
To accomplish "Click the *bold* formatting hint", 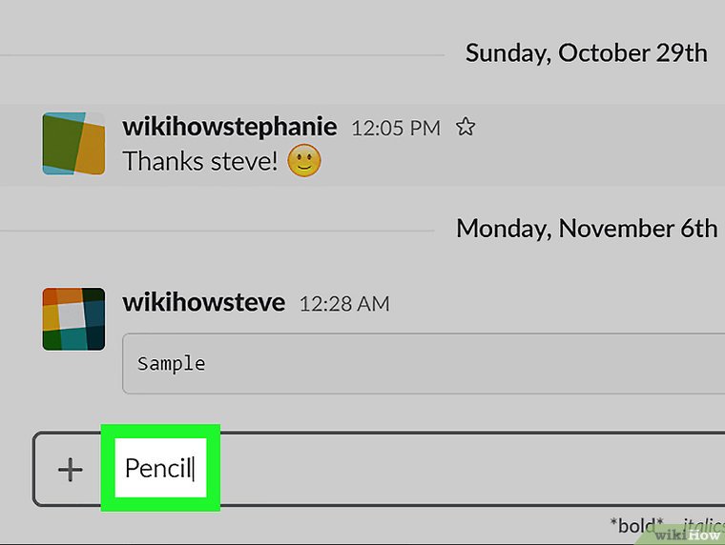I will [636, 525].
